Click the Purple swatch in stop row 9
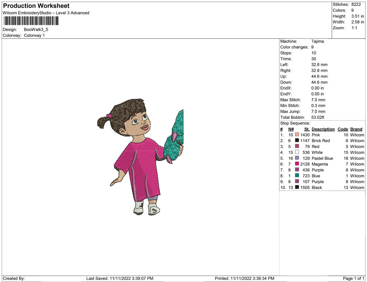 (x=297, y=181)
